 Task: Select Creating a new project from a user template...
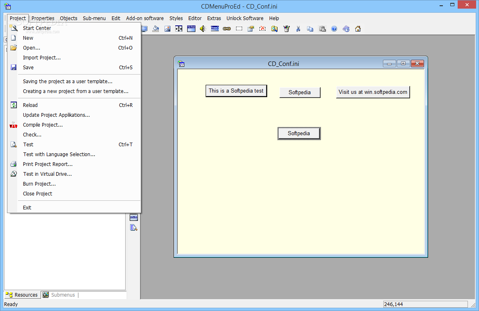pyautogui.click(x=73, y=91)
